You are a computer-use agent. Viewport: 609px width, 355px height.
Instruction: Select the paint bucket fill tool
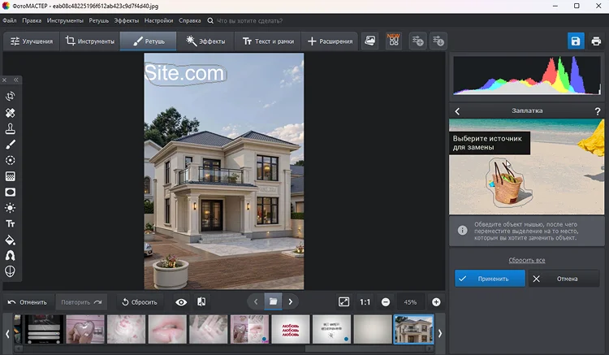(10, 240)
